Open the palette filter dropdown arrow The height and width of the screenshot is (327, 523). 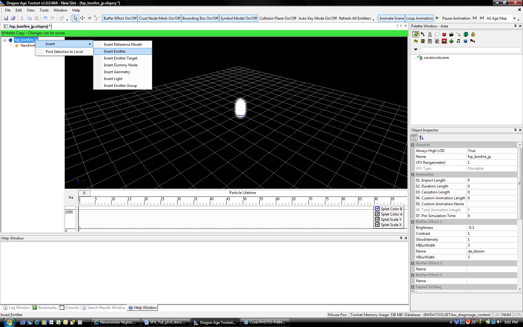coord(416,50)
